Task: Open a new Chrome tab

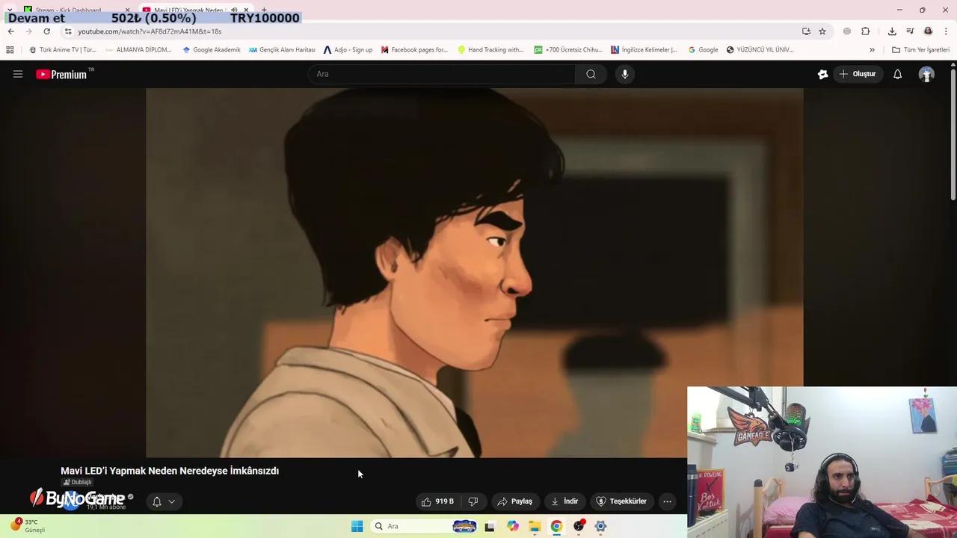Action: (264, 10)
